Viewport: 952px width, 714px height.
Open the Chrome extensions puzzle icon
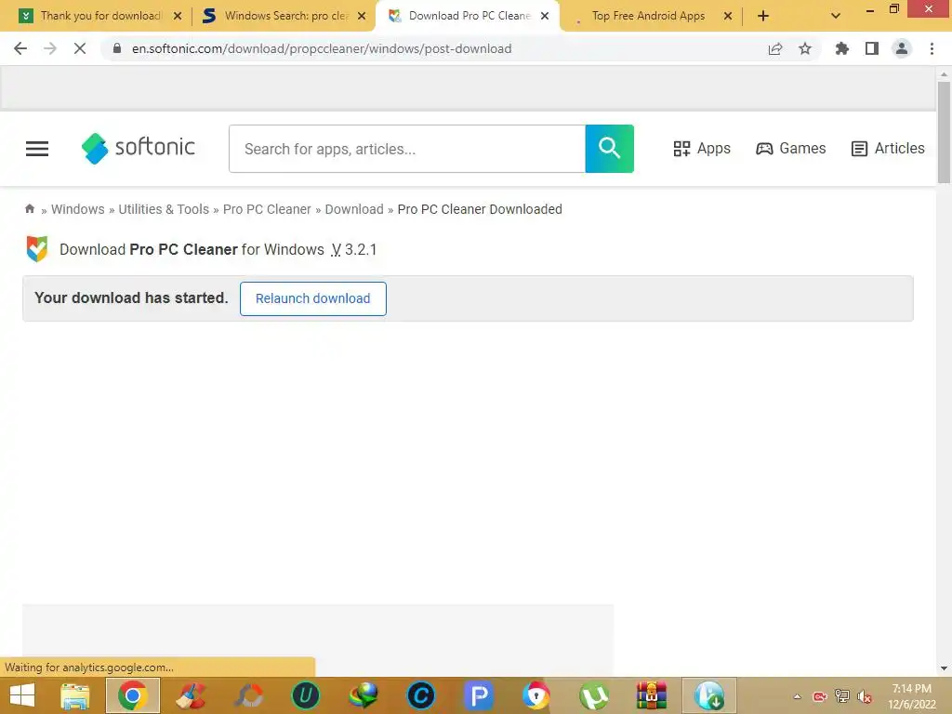(x=841, y=48)
